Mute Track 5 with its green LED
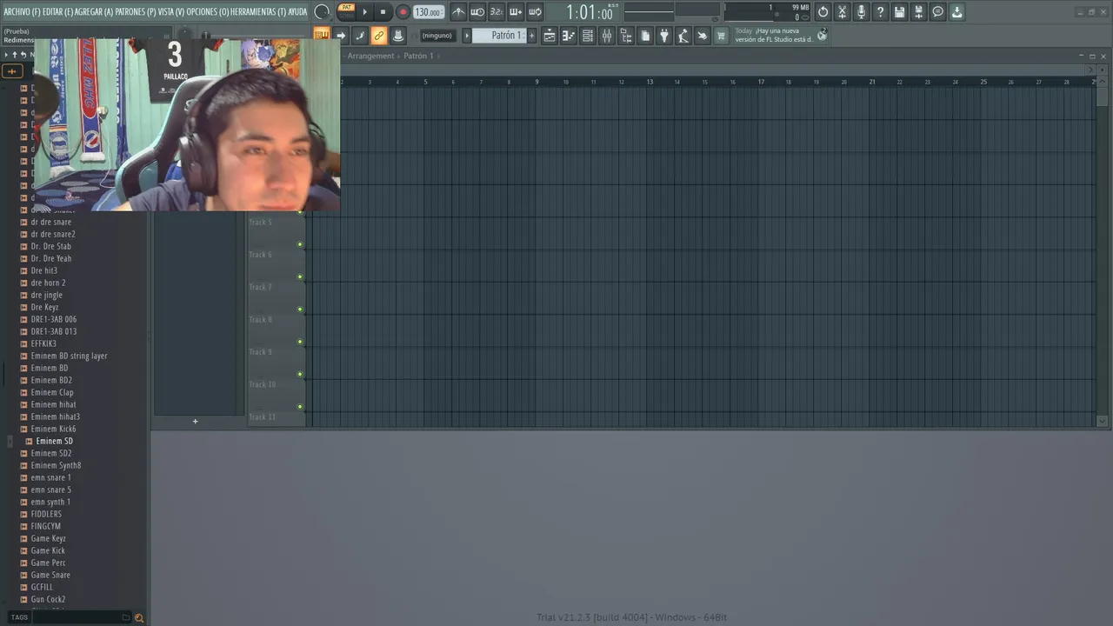This screenshot has height=626, width=1113. click(300, 244)
